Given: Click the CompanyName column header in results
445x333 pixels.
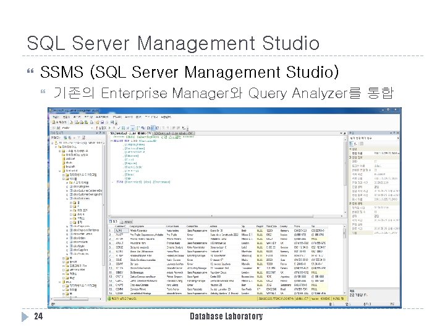Looking at the screenshot, I should (147, 226).
